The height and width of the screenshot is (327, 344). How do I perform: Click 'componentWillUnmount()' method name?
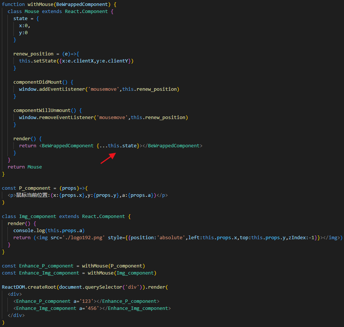[45, 110]
